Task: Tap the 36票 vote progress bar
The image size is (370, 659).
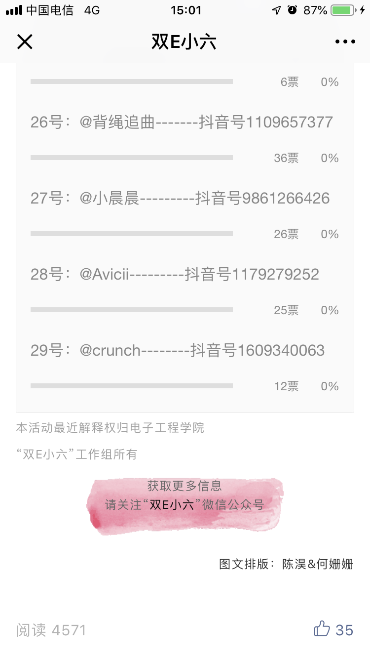Action: 131,158
